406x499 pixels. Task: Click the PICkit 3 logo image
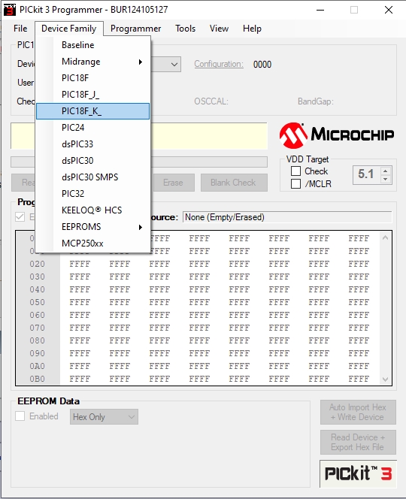click(x=358, y=473)
